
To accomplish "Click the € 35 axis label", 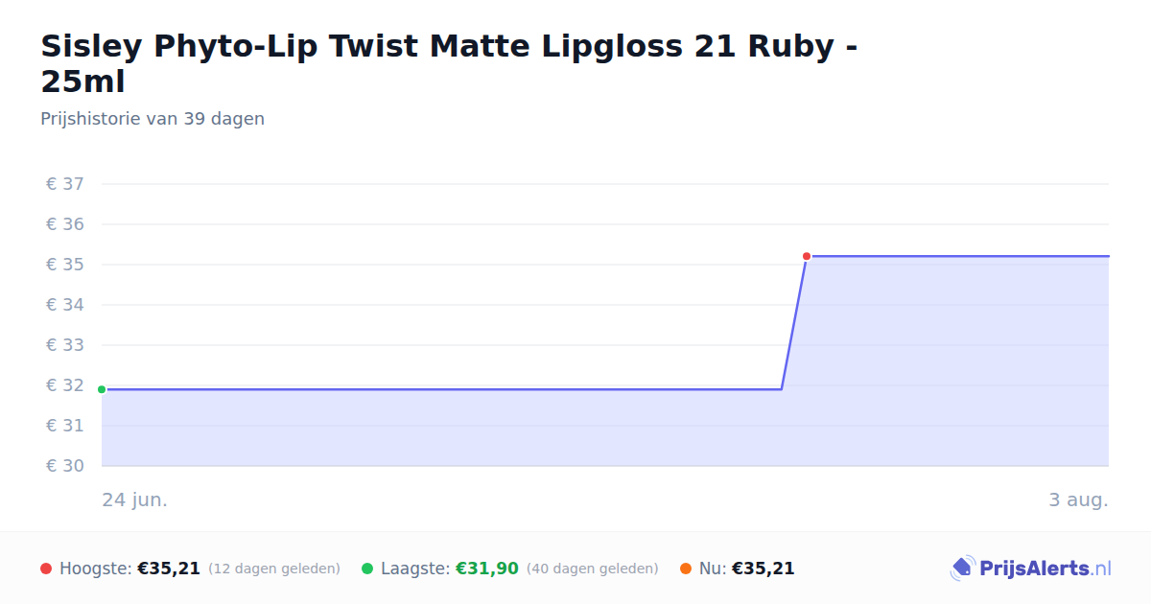I will (65, 265).
